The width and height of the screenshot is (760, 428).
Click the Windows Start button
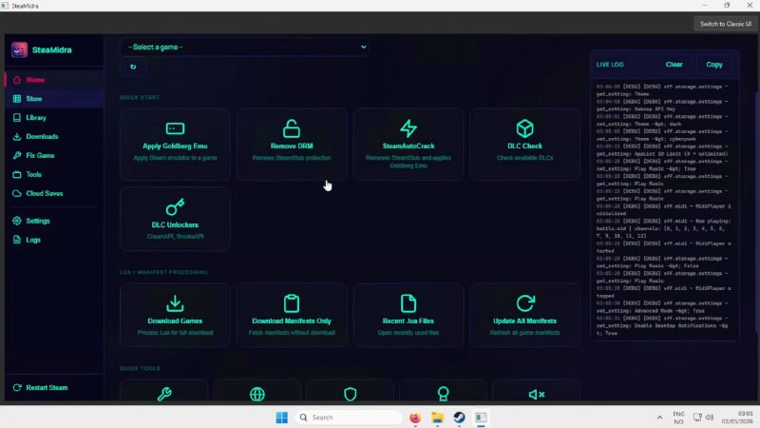pos(281,418)
